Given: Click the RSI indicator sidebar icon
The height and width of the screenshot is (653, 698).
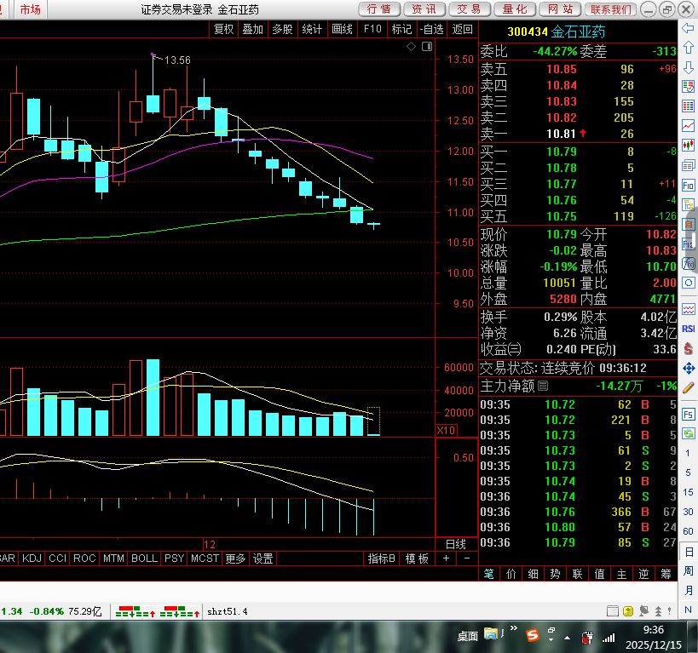Looking at the screenshot, I should (688, 329).
